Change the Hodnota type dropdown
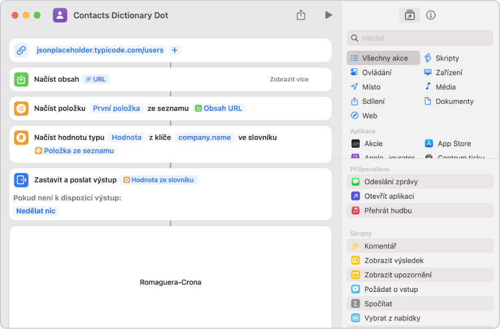The image size is (500, 329). pyautogui.click(x=127, y=137)
